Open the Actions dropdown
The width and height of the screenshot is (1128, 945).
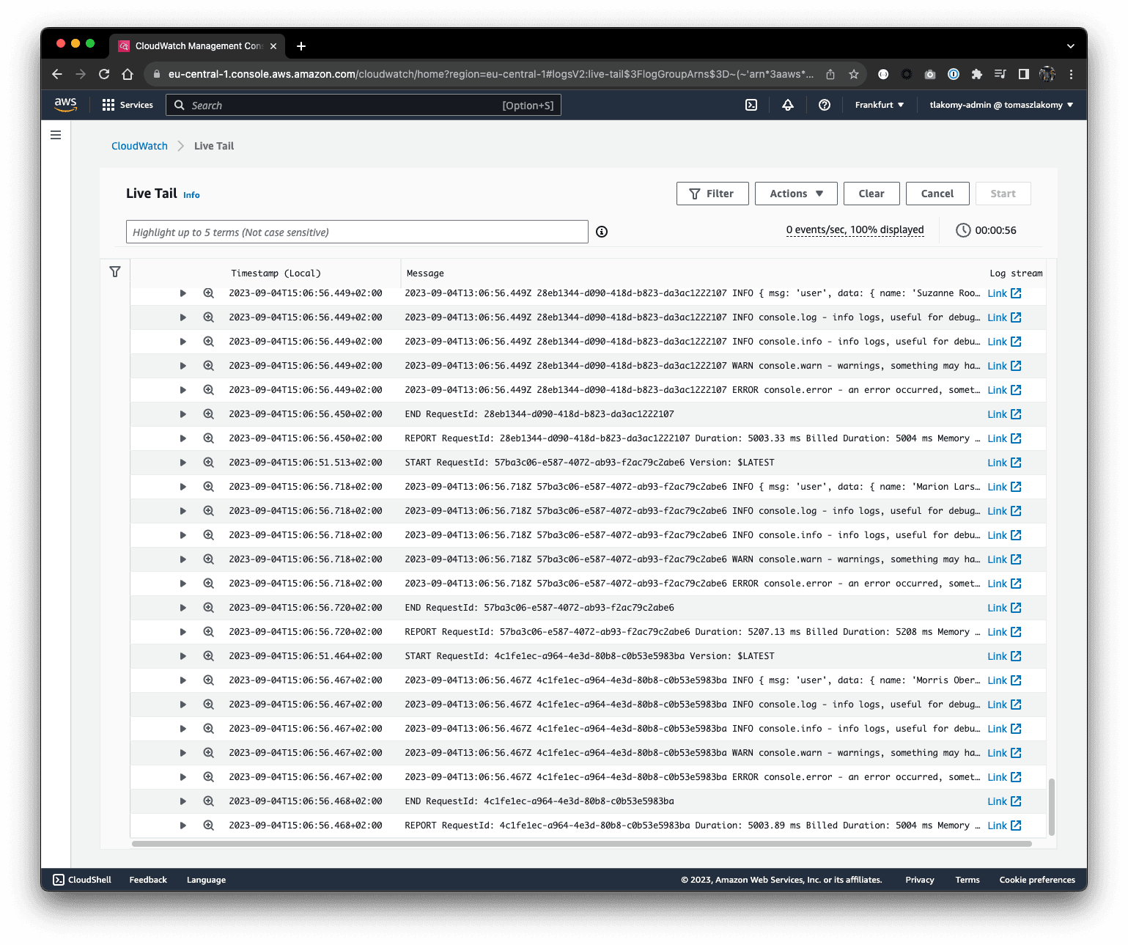click(x=796, y=194)
